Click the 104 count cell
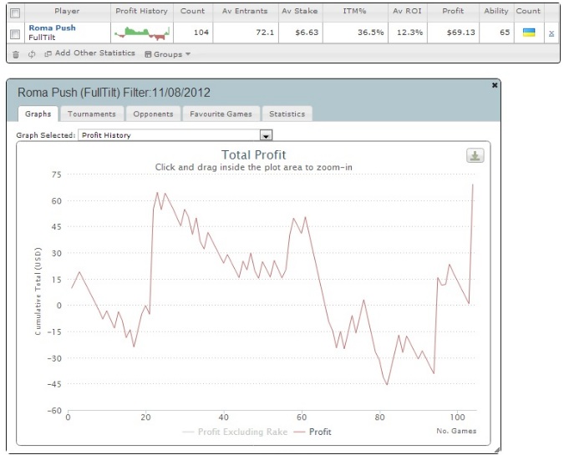Viewport: 564px width, 455px height. (x=193, y=33)
